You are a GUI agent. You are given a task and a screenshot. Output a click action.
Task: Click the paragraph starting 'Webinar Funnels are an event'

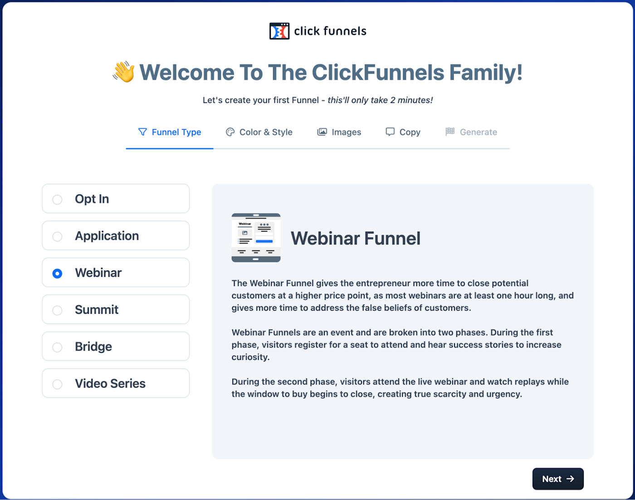coord(396,345)
